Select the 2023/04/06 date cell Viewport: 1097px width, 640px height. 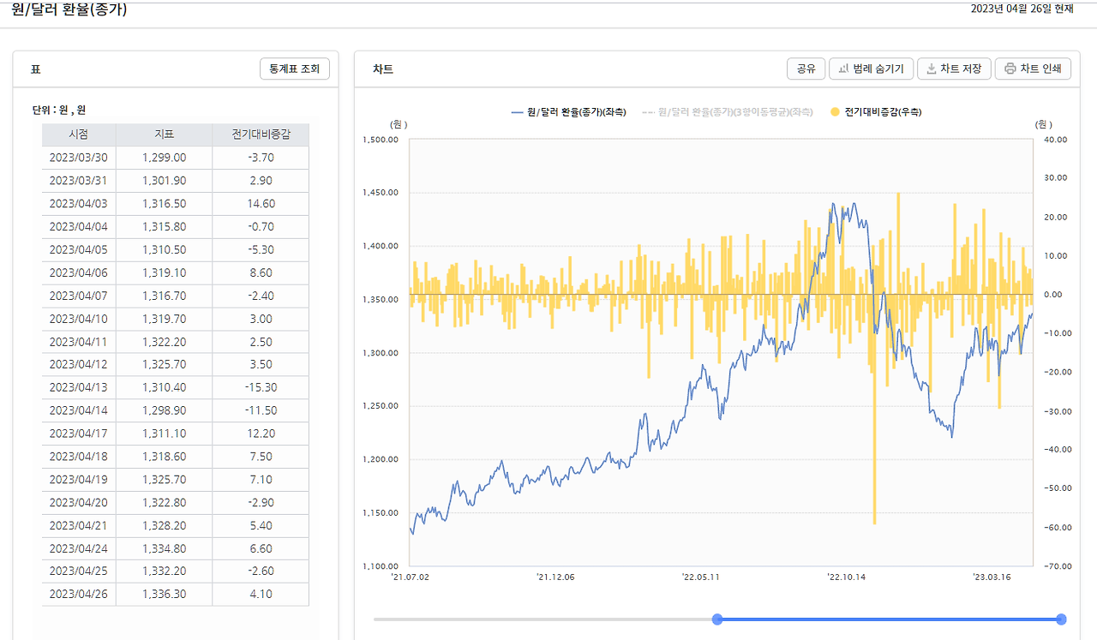pos(79,273)
